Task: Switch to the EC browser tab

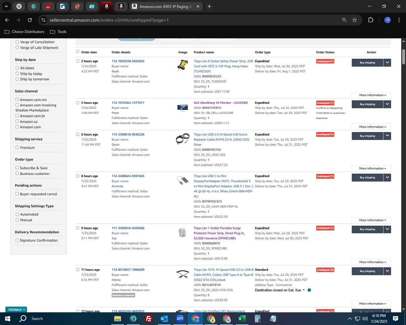Action: [x=92, y=6]
